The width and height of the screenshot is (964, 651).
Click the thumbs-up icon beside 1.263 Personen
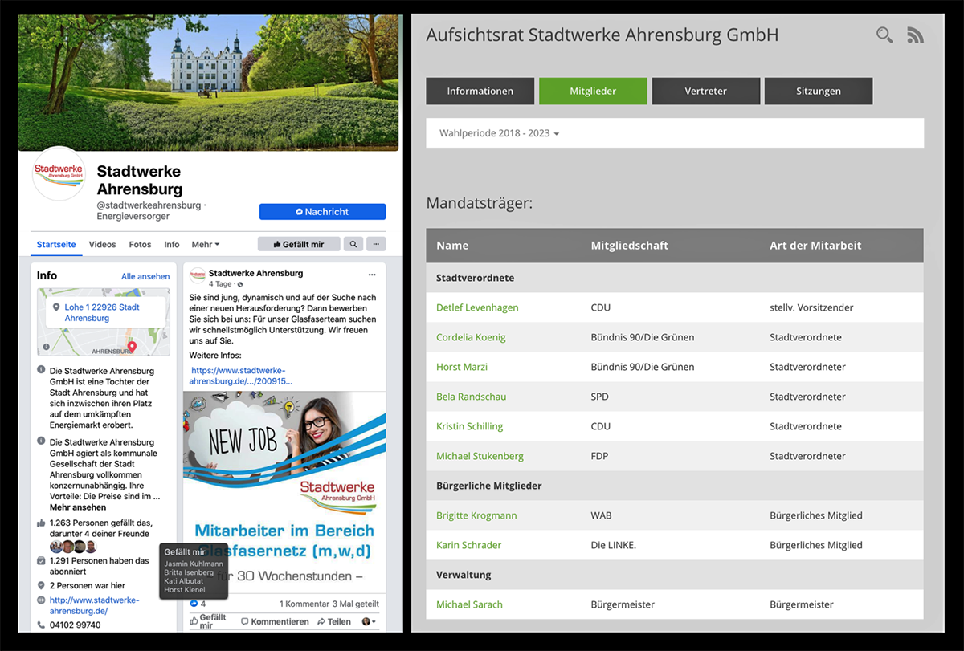coord(41,523)
